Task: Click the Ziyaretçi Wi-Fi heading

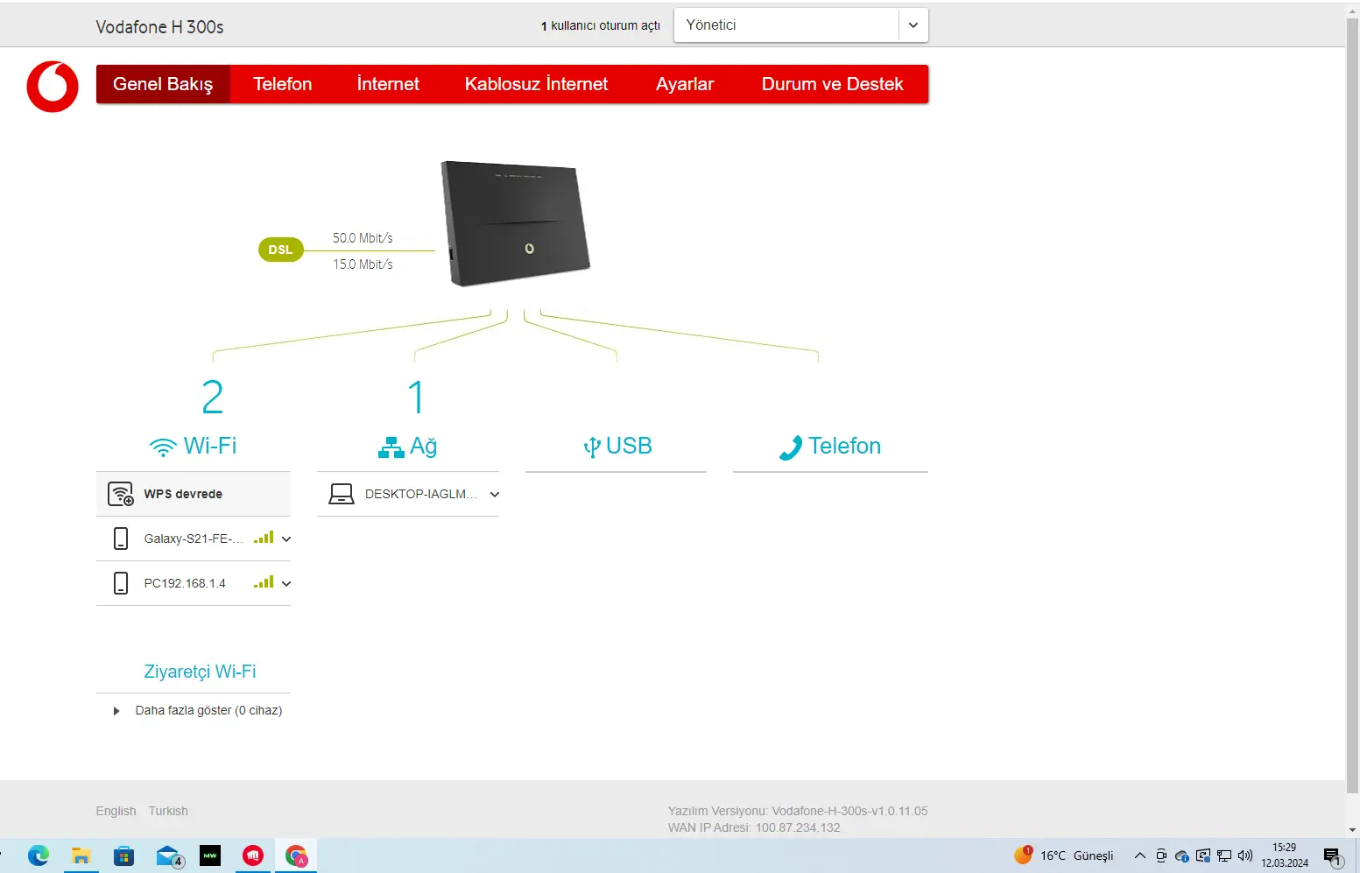Action: 200,672
